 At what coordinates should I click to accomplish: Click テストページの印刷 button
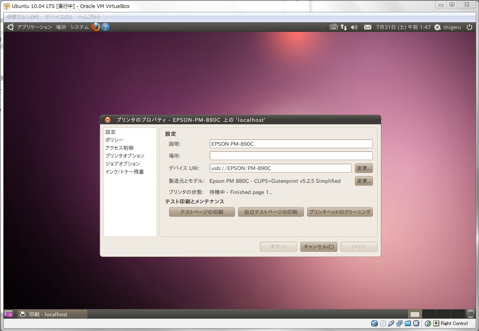pyautogui.click(x=202, y=212)
